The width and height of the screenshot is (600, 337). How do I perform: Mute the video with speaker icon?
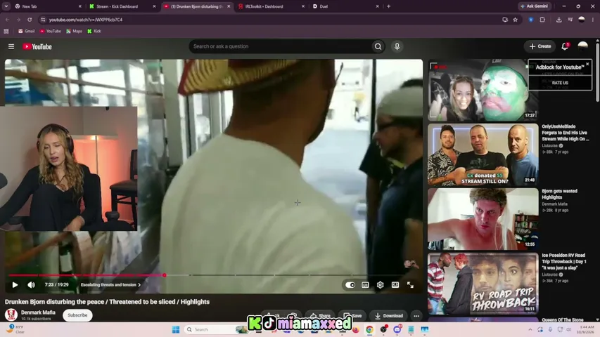point(31,284)
